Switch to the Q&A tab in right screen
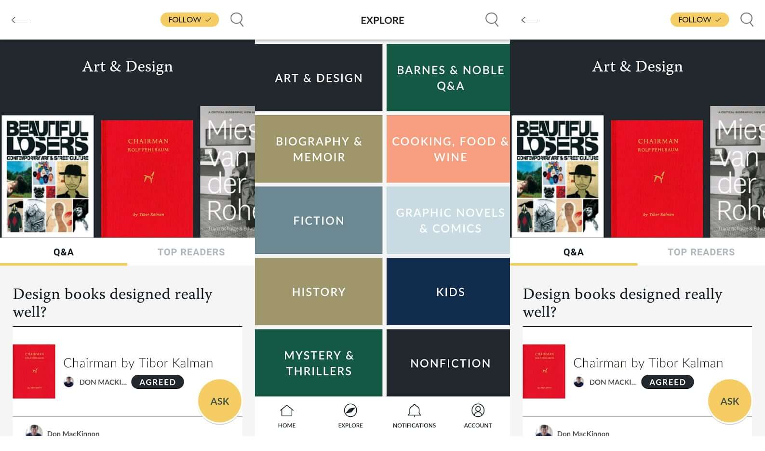The image size is (765, 451). tap(574, 252)
